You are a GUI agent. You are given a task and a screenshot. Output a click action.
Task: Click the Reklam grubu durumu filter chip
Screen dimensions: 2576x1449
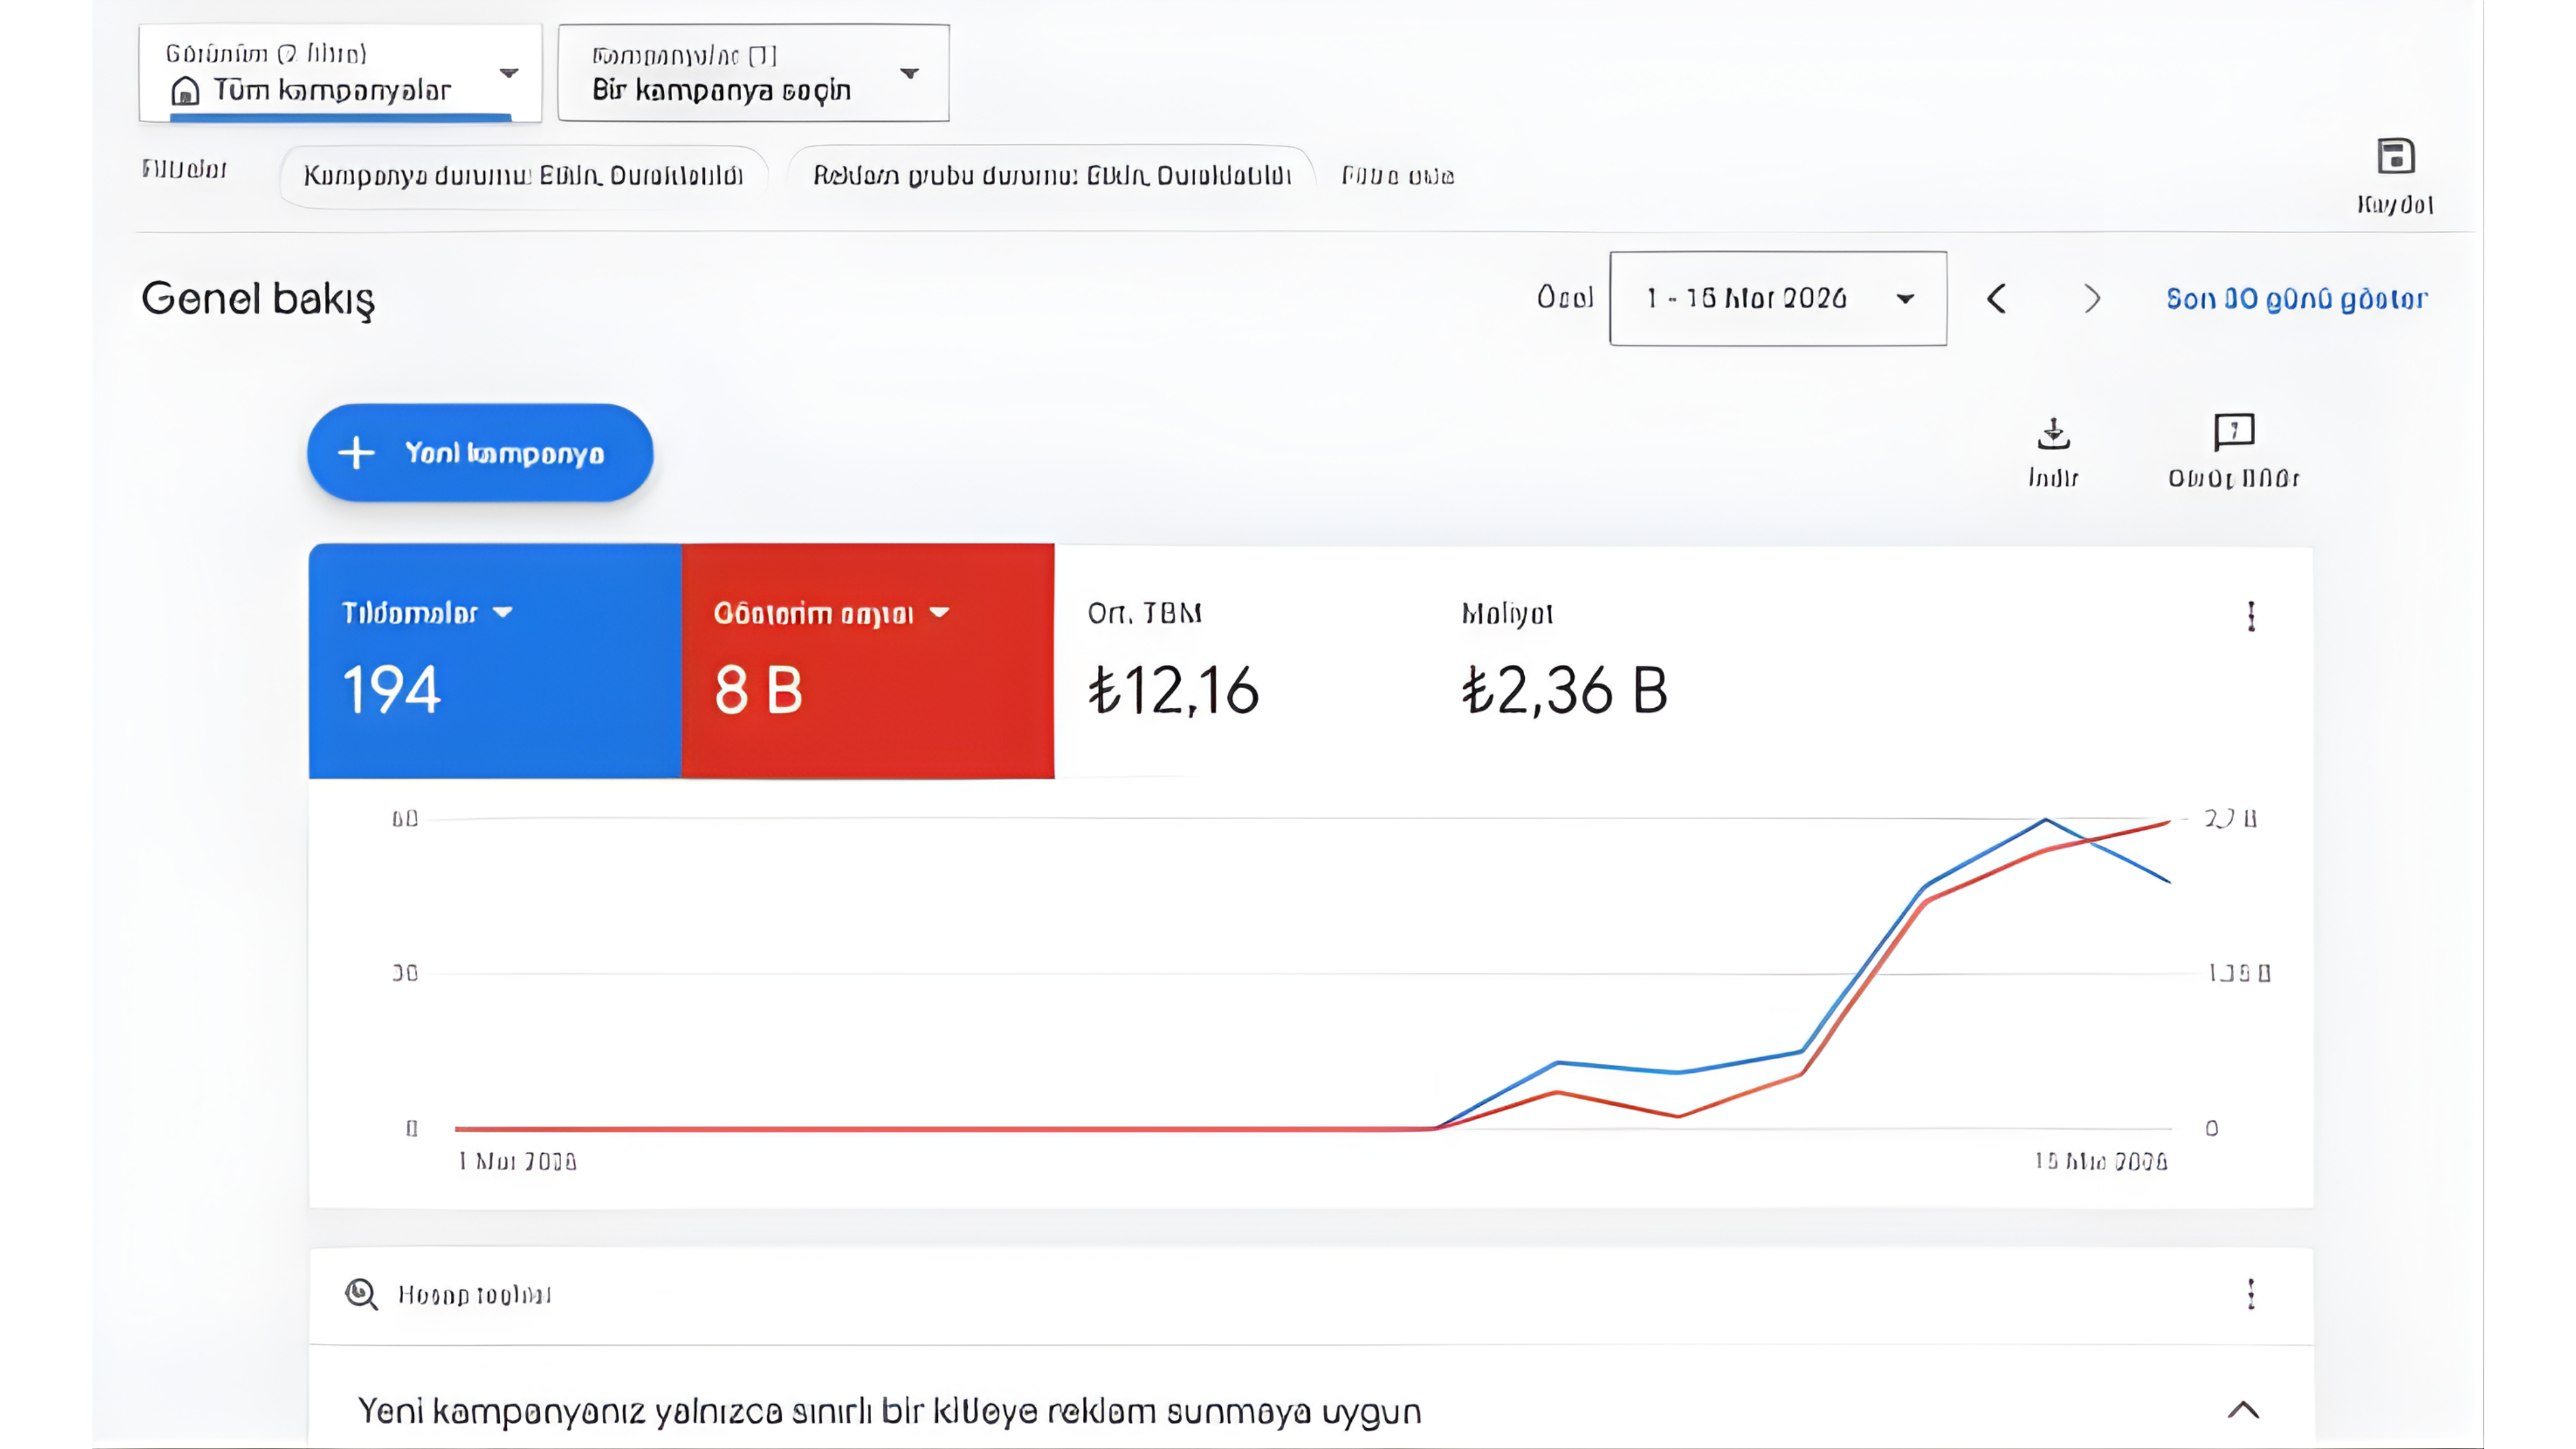[x=1051, y=176]
